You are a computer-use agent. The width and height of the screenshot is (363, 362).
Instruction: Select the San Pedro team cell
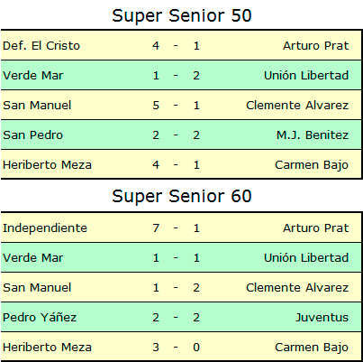(x=32, y=135)
